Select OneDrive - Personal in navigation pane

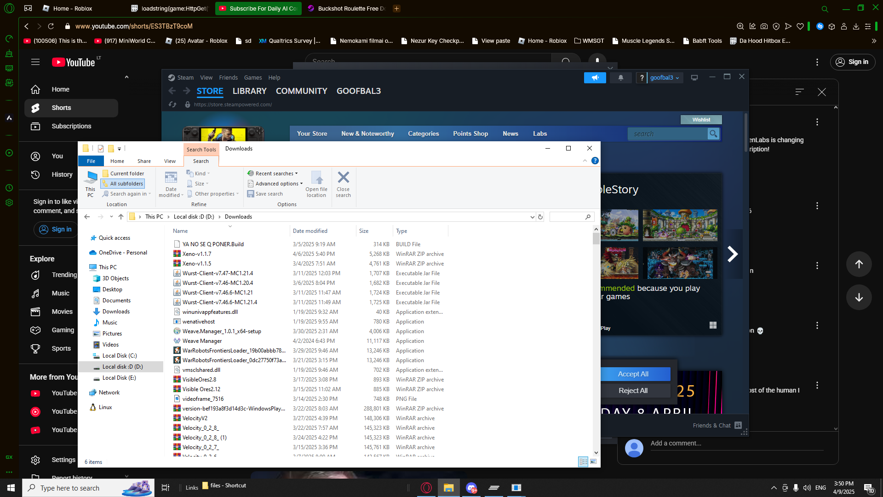[123, 253]
